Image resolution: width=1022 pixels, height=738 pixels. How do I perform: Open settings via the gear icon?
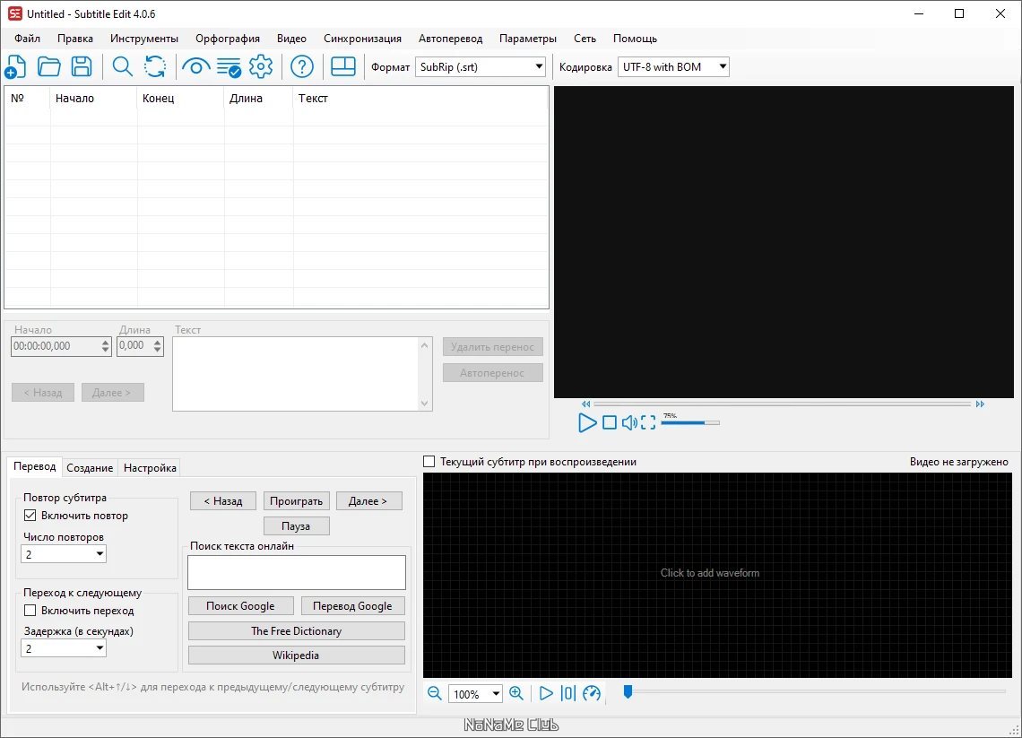[x=261, y=66]
